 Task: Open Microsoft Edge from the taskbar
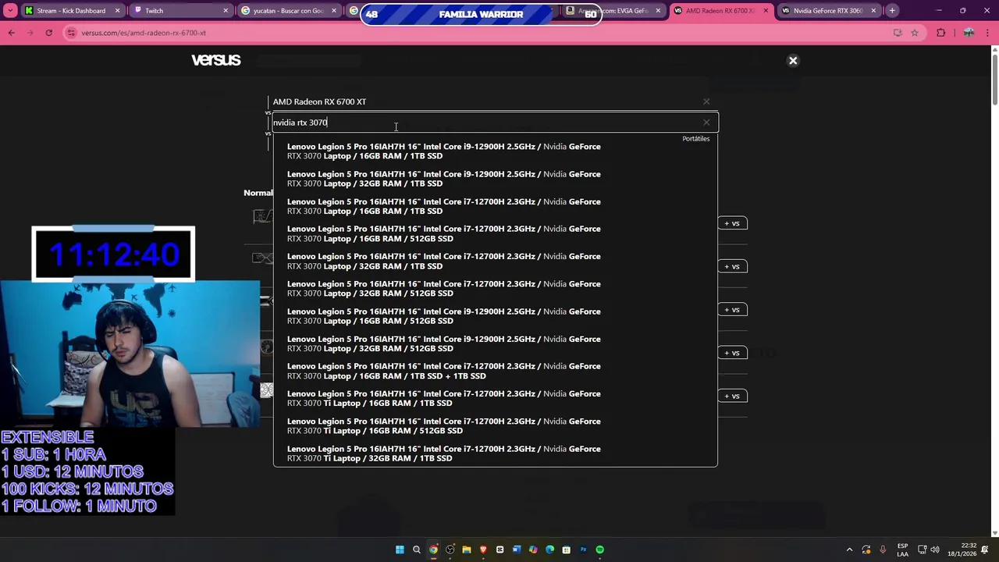pyautogui.click(x=549, y=550)
